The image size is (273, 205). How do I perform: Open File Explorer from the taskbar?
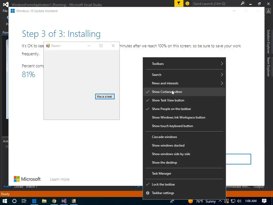[x=44, y=201]
